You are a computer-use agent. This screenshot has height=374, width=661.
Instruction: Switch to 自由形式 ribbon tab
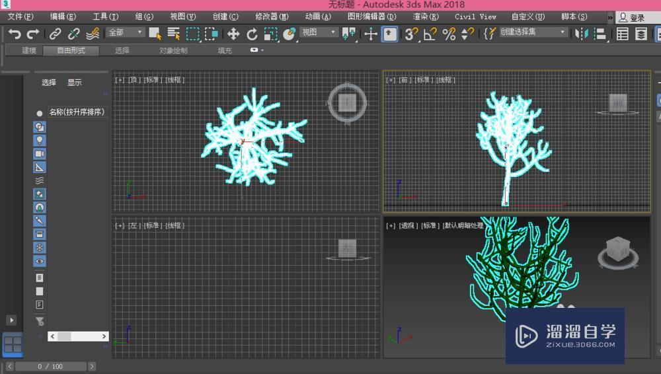pos(71,51)
